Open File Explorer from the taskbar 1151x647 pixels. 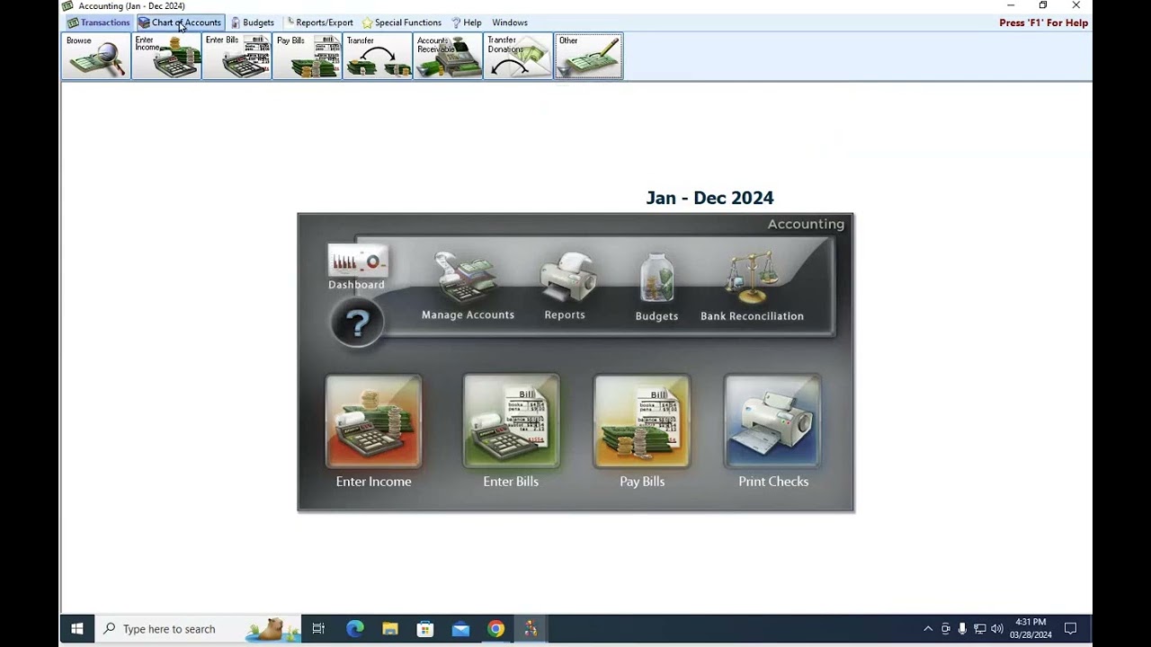[x=390, y=629]
